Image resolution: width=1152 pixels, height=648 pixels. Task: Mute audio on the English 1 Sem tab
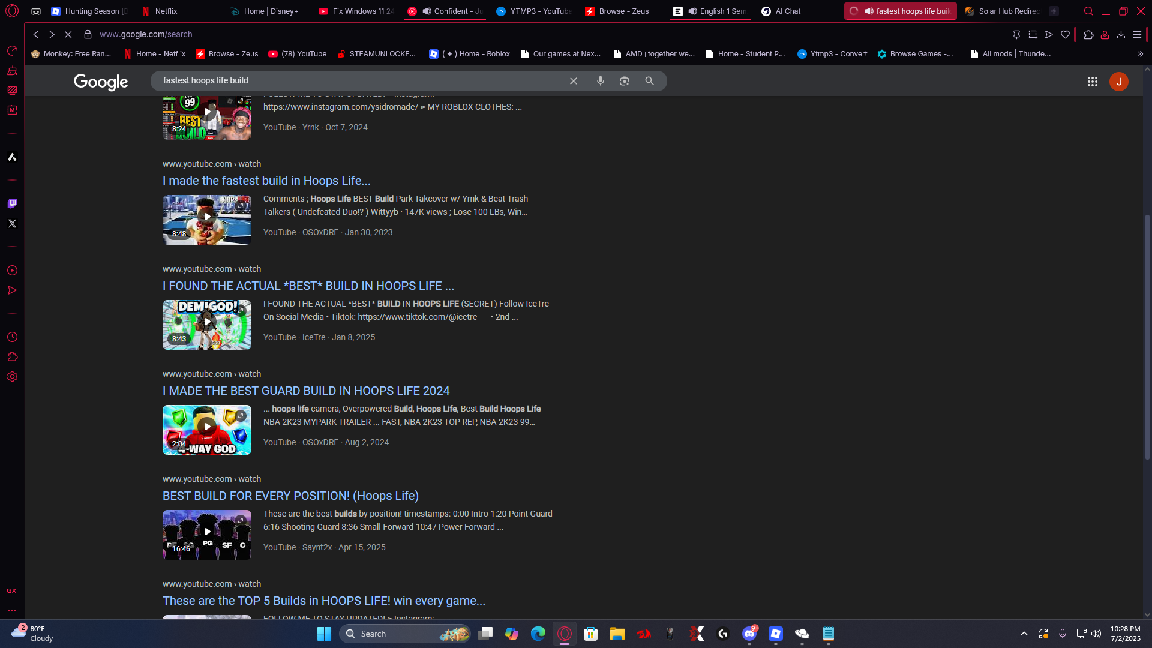point(692,11)
